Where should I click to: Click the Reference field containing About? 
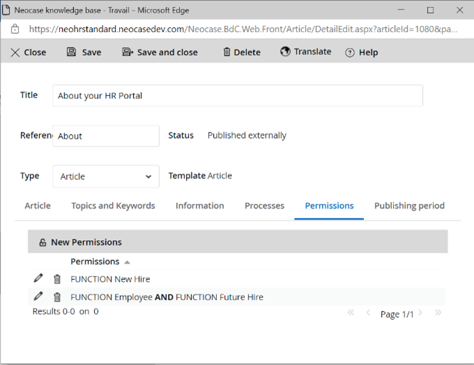point(106,136)
